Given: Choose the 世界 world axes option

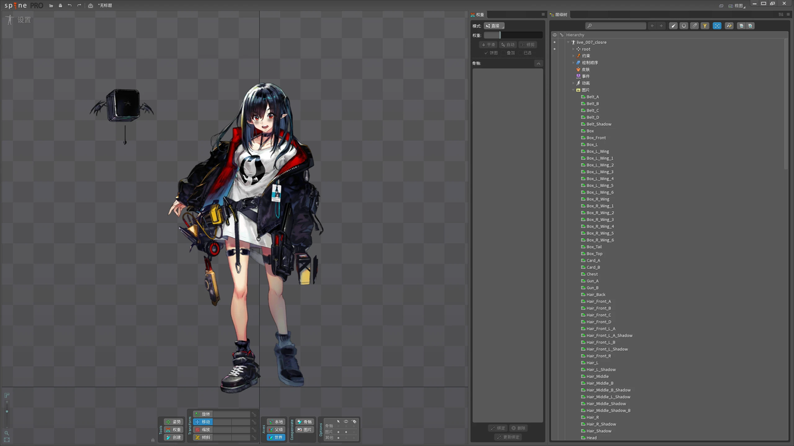Looking at the screenshot, I should [276, 437].
